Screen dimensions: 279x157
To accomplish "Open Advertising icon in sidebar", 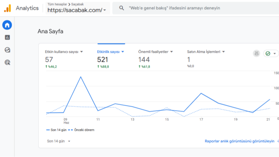I will pyautogui.click(x=7, y=63).
